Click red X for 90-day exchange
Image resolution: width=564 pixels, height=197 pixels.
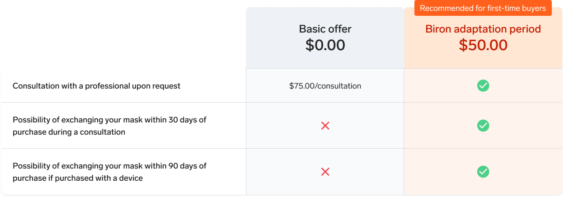[325, 172]
